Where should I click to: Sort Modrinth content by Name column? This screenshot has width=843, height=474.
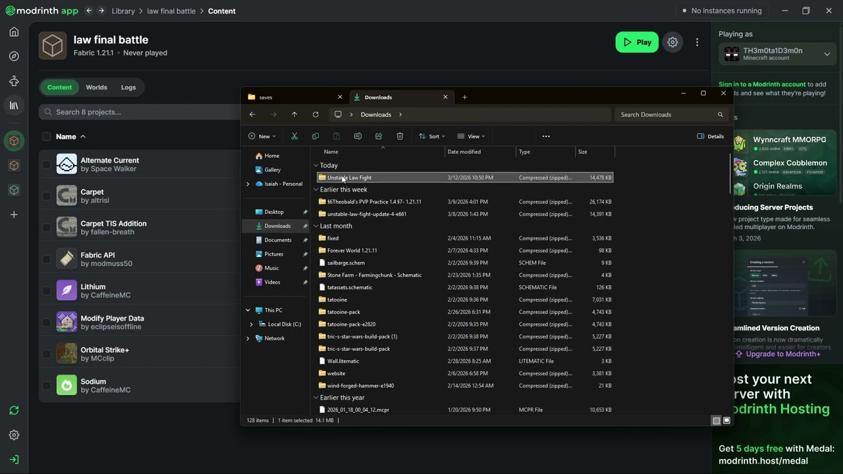point(70,137)
